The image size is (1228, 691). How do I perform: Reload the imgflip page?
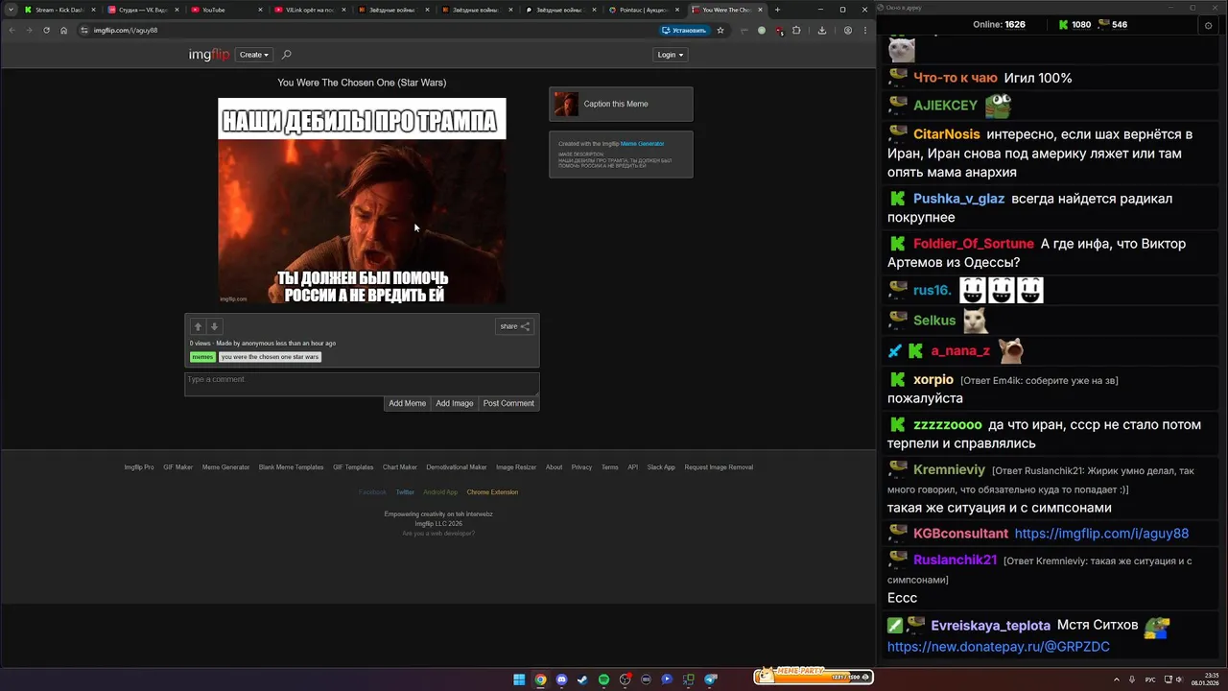click(x=46, y=30)
